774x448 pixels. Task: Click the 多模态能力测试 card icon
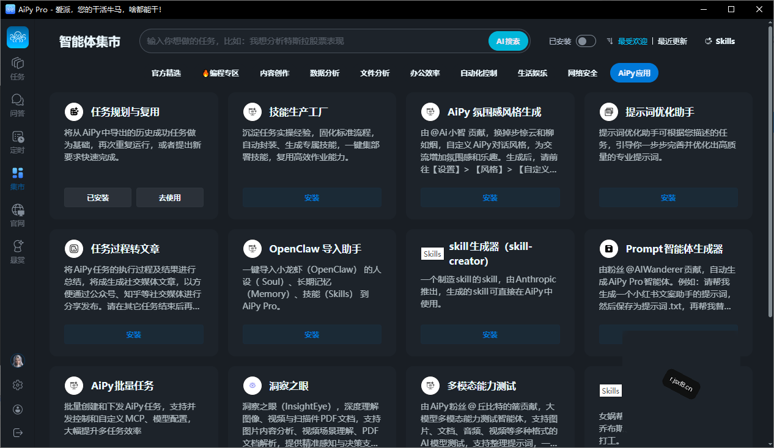tap(430, 386)
